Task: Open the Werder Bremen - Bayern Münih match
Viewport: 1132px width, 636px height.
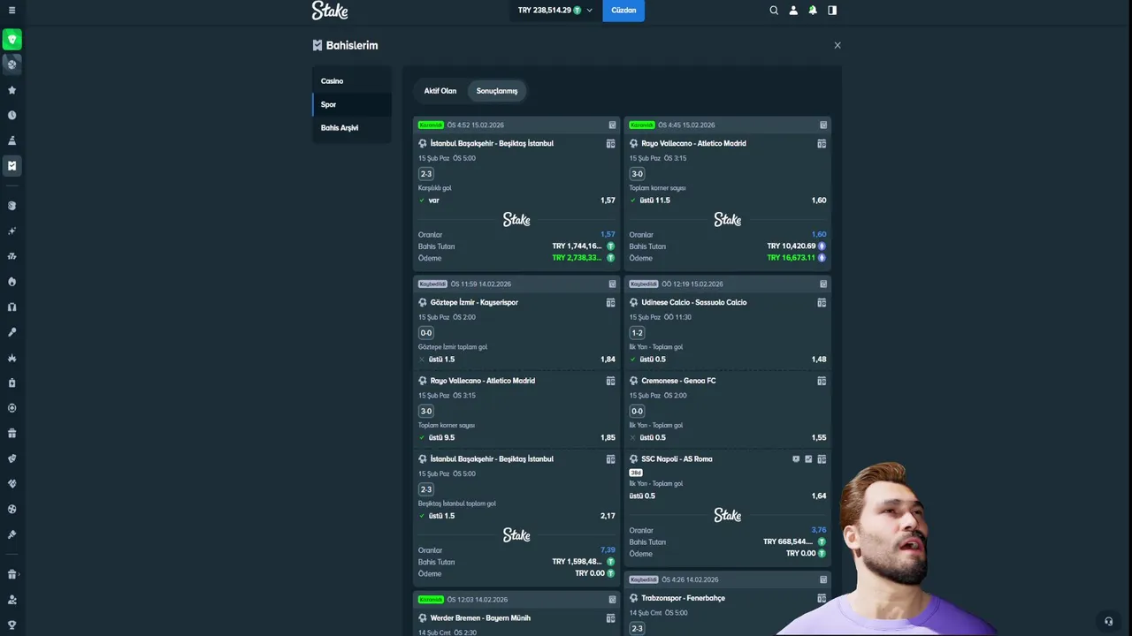Action: [480, 618]
